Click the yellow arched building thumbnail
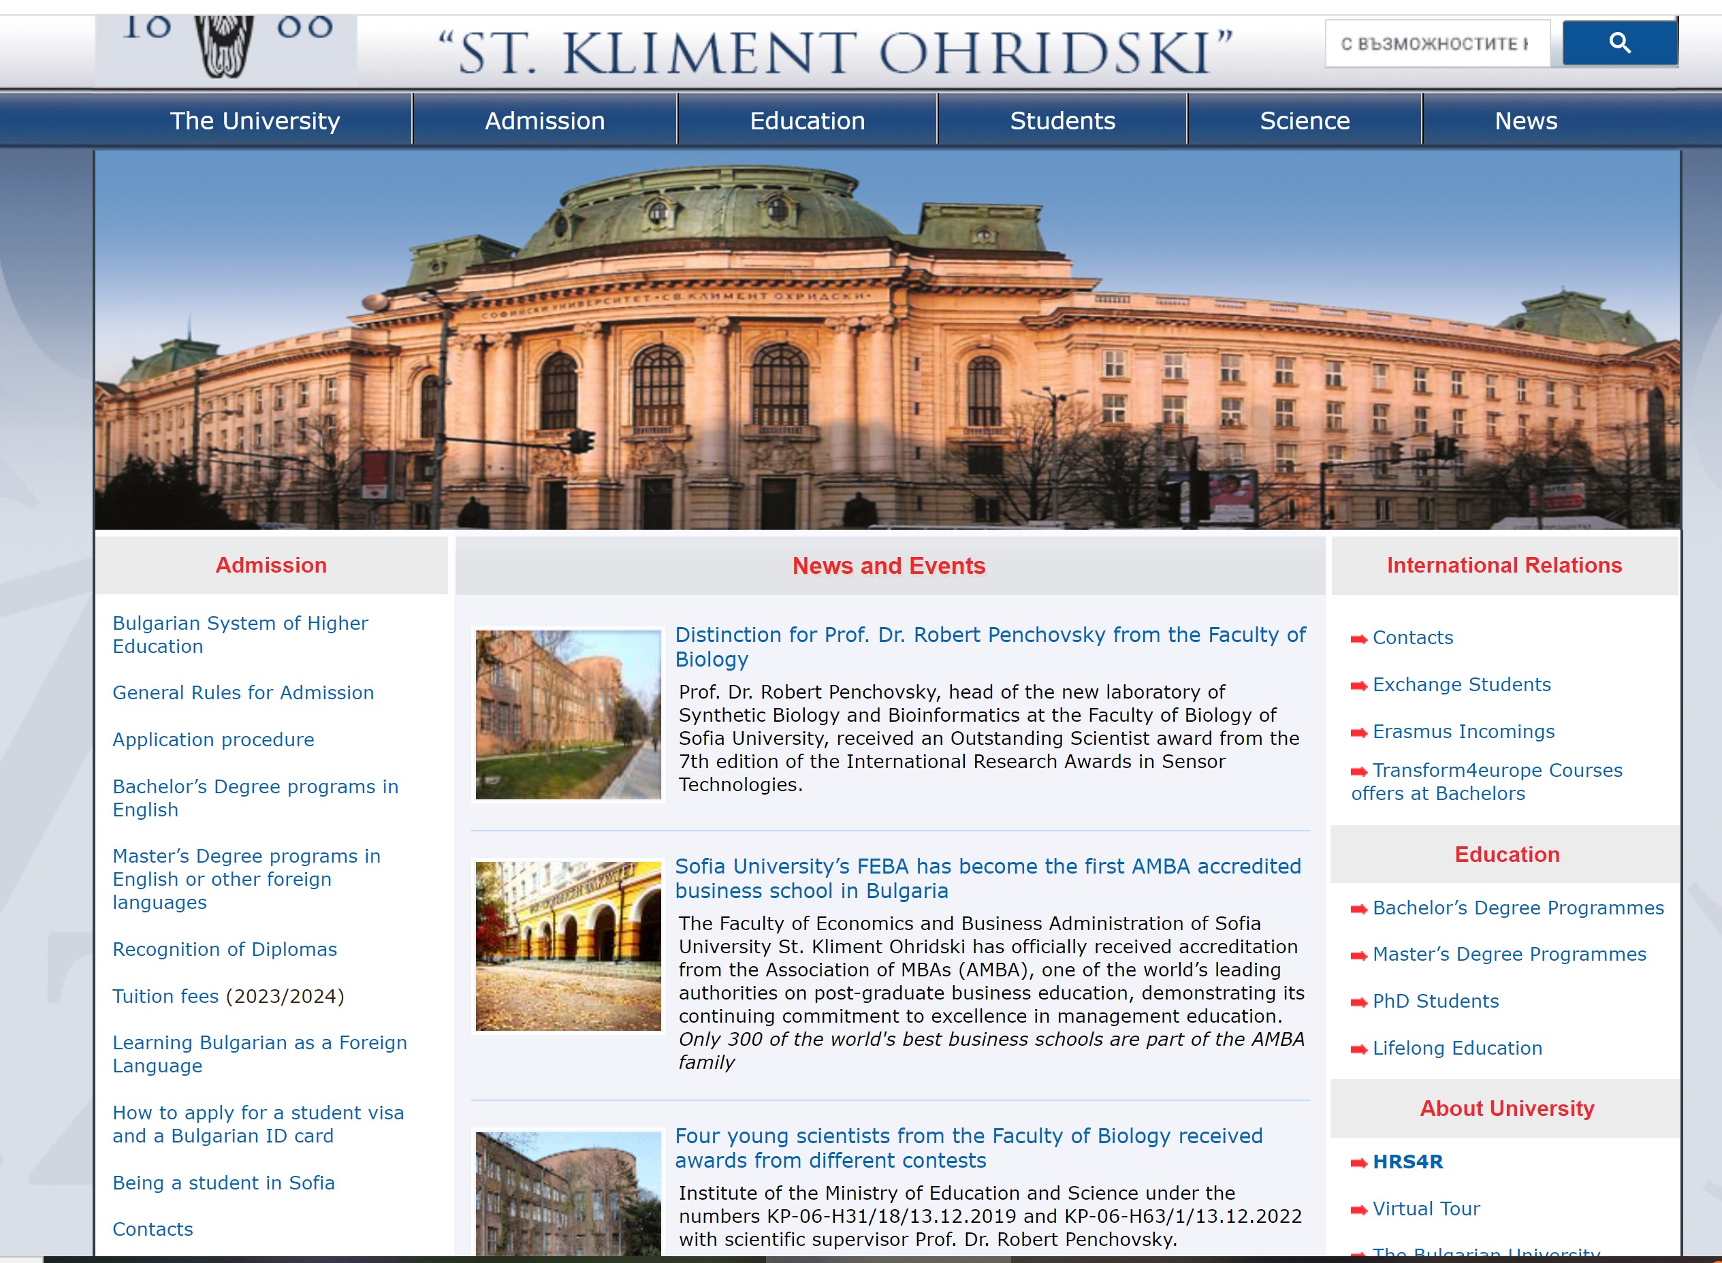 point(568,946)
